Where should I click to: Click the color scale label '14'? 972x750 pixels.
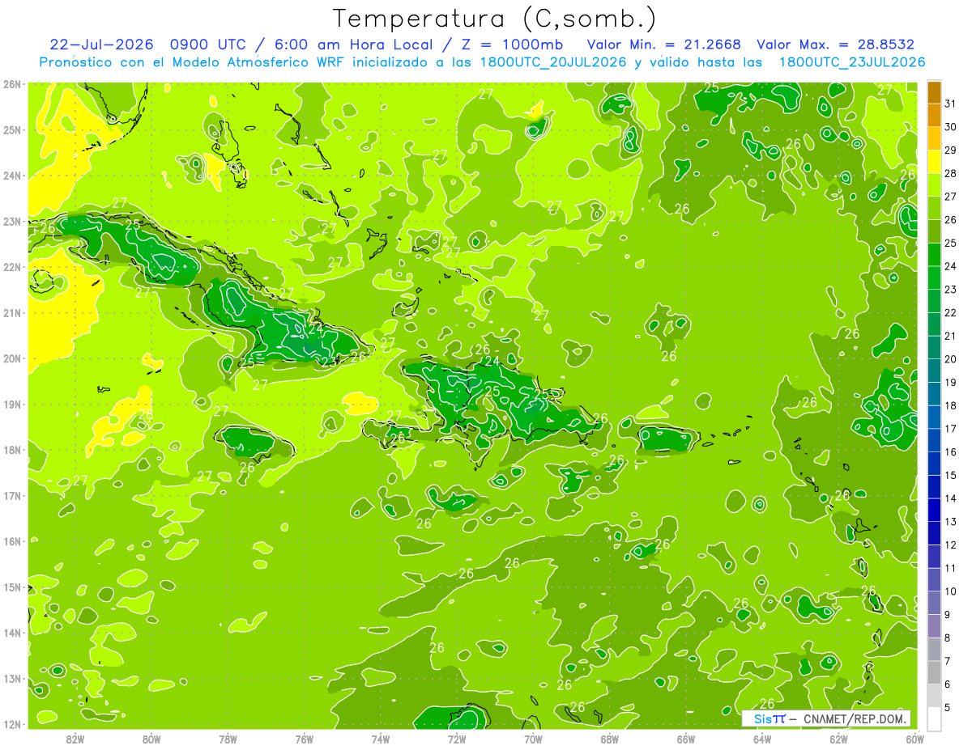point(951,498)
